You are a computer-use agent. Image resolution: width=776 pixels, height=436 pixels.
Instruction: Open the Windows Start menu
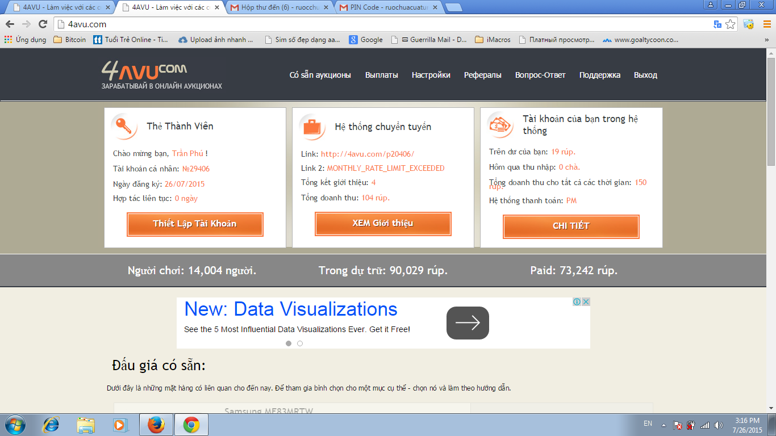pos(15,425)
